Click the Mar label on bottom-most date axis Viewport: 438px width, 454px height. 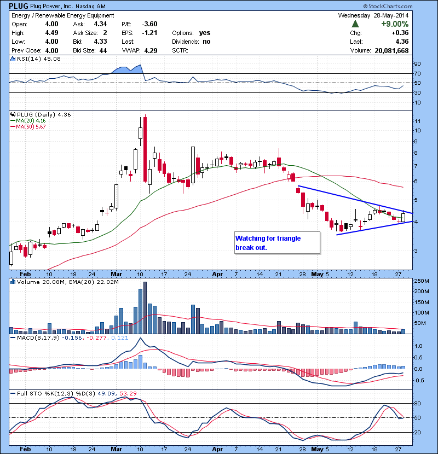[116, 449]
